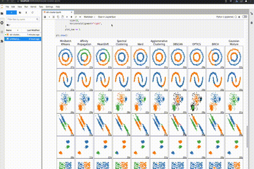Open the Settings menu
The width and height of the screenshot is (254, 169).
[x=49, y=7]
